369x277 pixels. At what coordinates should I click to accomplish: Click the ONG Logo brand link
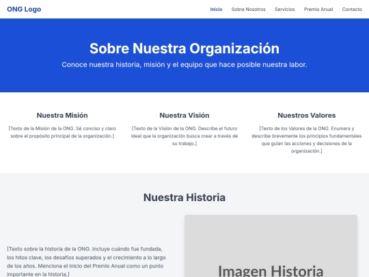pyautogui.click(x=24, y=9)
